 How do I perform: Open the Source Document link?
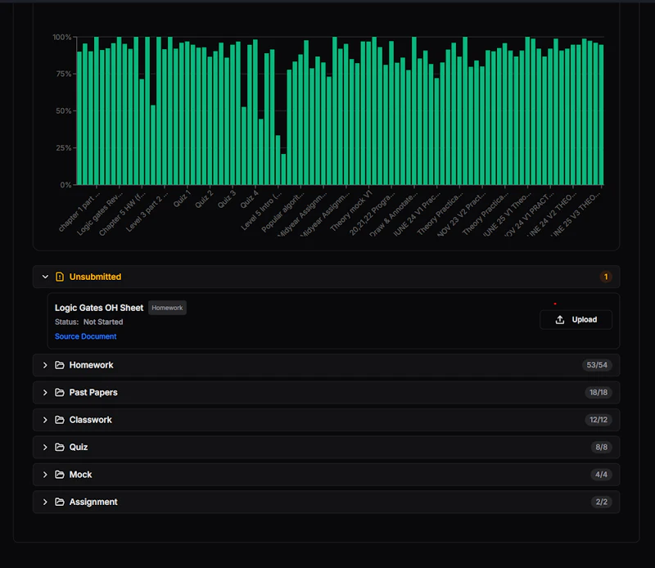(x=86, y=336)
